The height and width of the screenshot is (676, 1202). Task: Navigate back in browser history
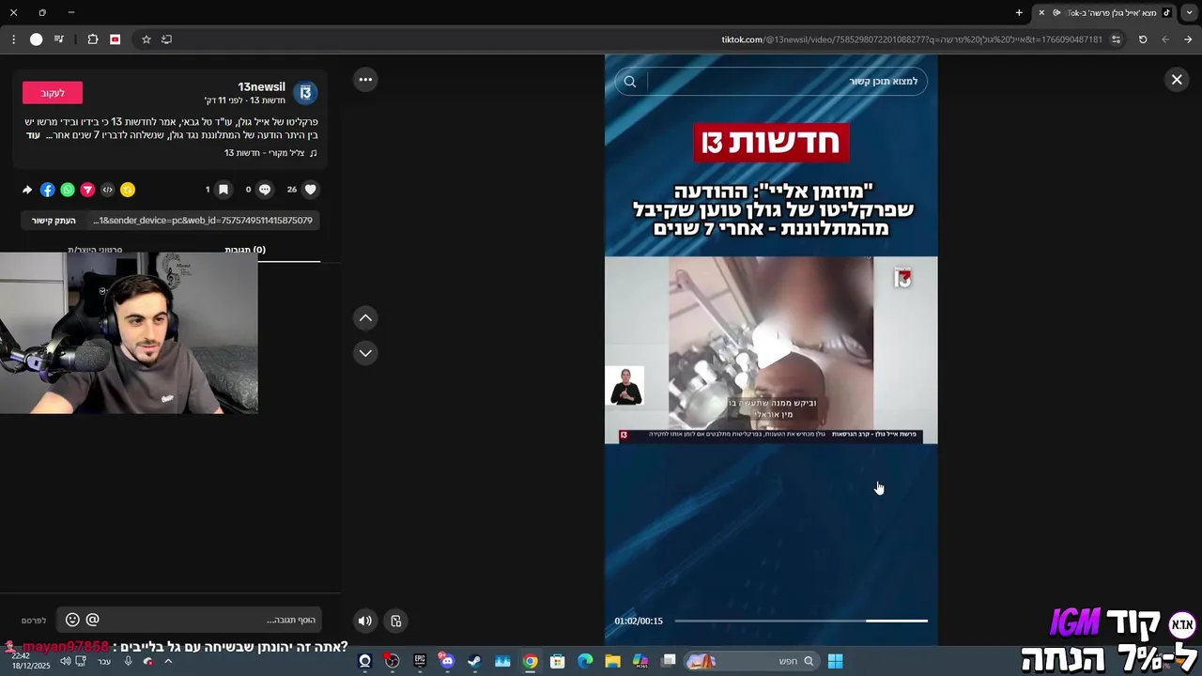click(x=1165, y=39)
